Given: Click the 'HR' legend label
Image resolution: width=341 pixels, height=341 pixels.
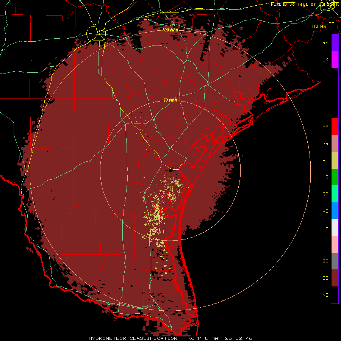Looking at the screenshot, I should pyautogui.click(x=325, y=177).
